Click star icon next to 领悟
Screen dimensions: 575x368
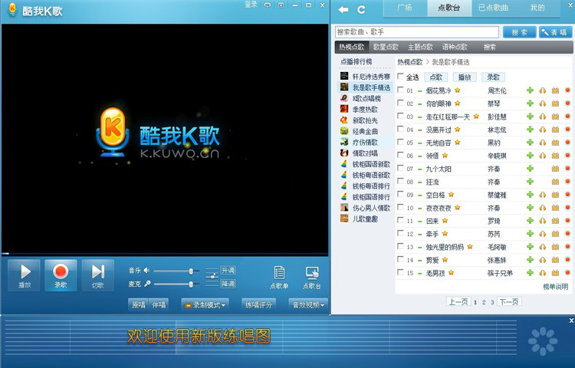pos(445,156)
